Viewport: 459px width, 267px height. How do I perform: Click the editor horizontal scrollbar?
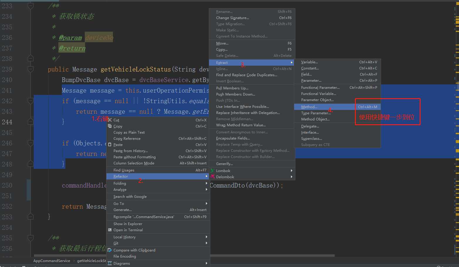[184, 256]
